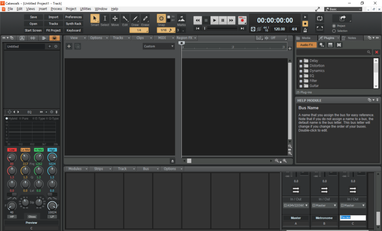Image resolution: width=382 pixels, height=231 pixels.
Task: Fast forward the transport
Action: click(x=231, y=20)
